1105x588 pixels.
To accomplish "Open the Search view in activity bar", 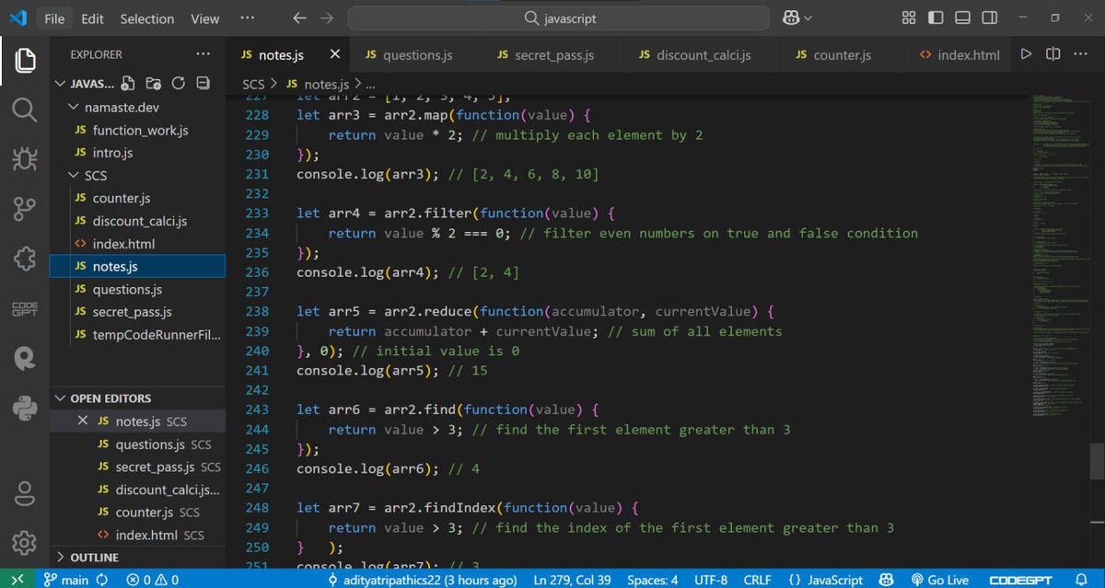I will coord(24,110).
